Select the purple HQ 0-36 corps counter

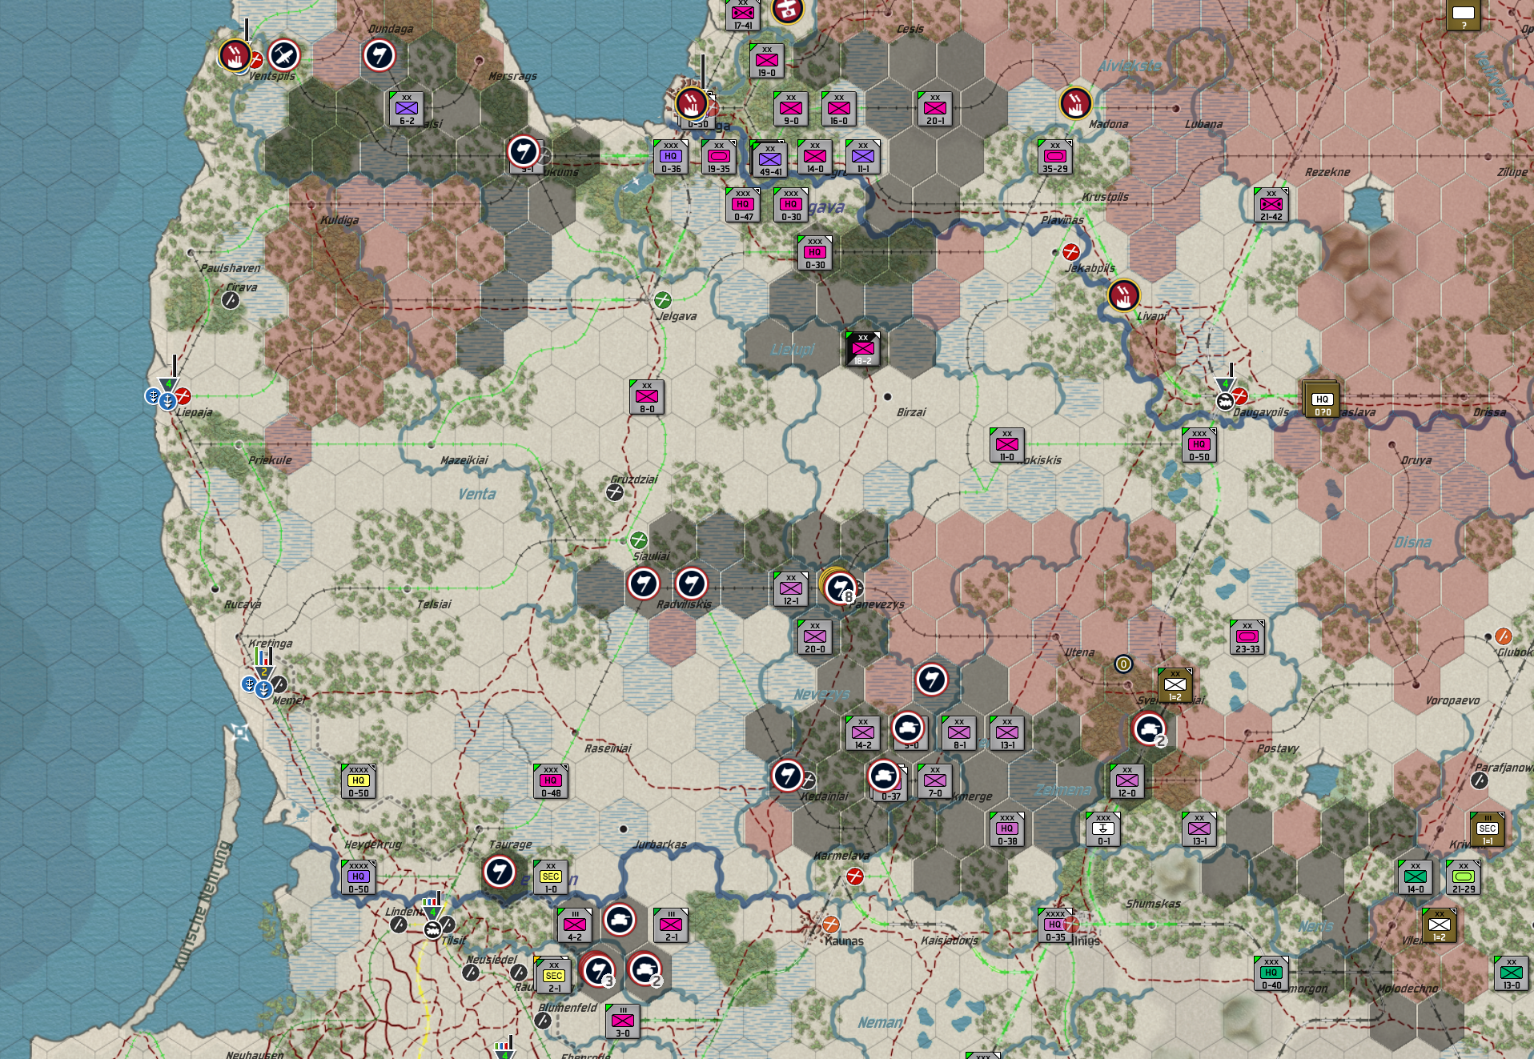[671, 157]
